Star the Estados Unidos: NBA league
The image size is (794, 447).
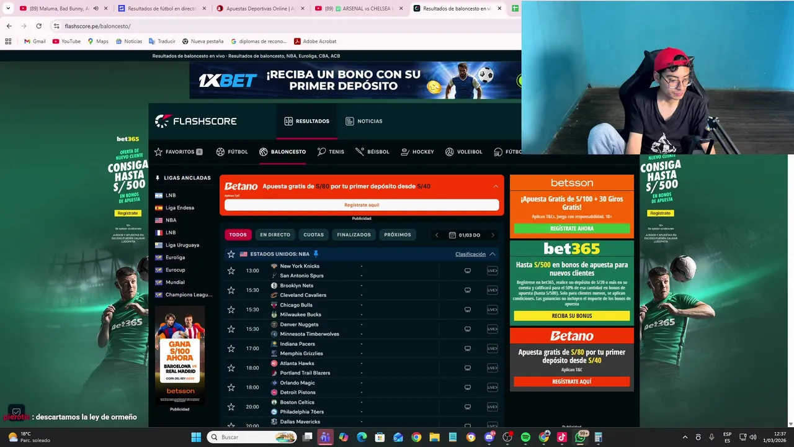(231, 254)
